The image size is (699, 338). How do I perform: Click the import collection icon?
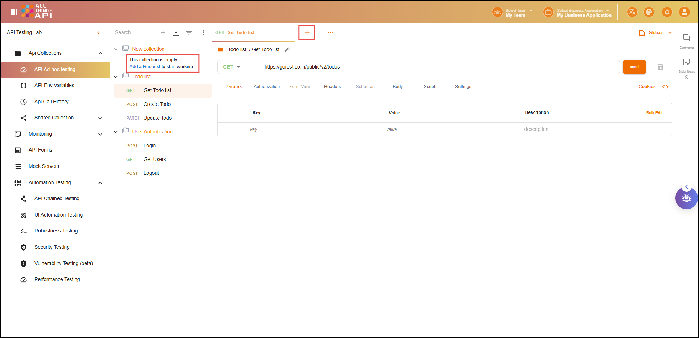pos(176,33)
